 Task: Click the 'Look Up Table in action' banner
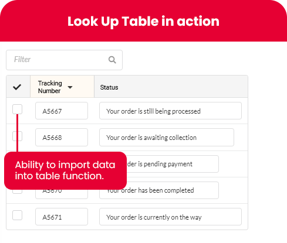[143, 21]
